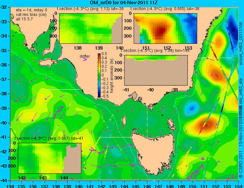Open the lat=-36 temperature section inset
Image resolution: width=244 pixels, height=188 pixels.
pyautogui.click(x=165, y=29)
